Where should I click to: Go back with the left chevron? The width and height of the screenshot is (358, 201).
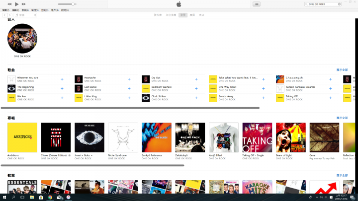(4, 15)
